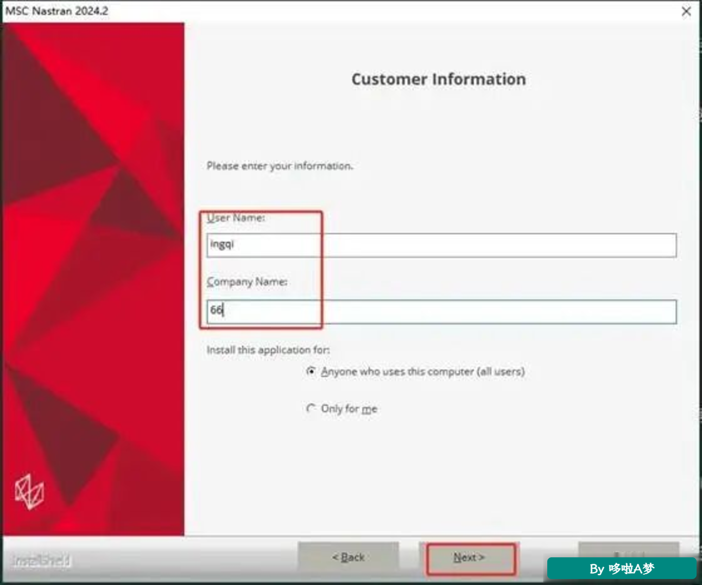Click the Next button
This screenshot has width=702, height=585.
[x=469, y=558]
